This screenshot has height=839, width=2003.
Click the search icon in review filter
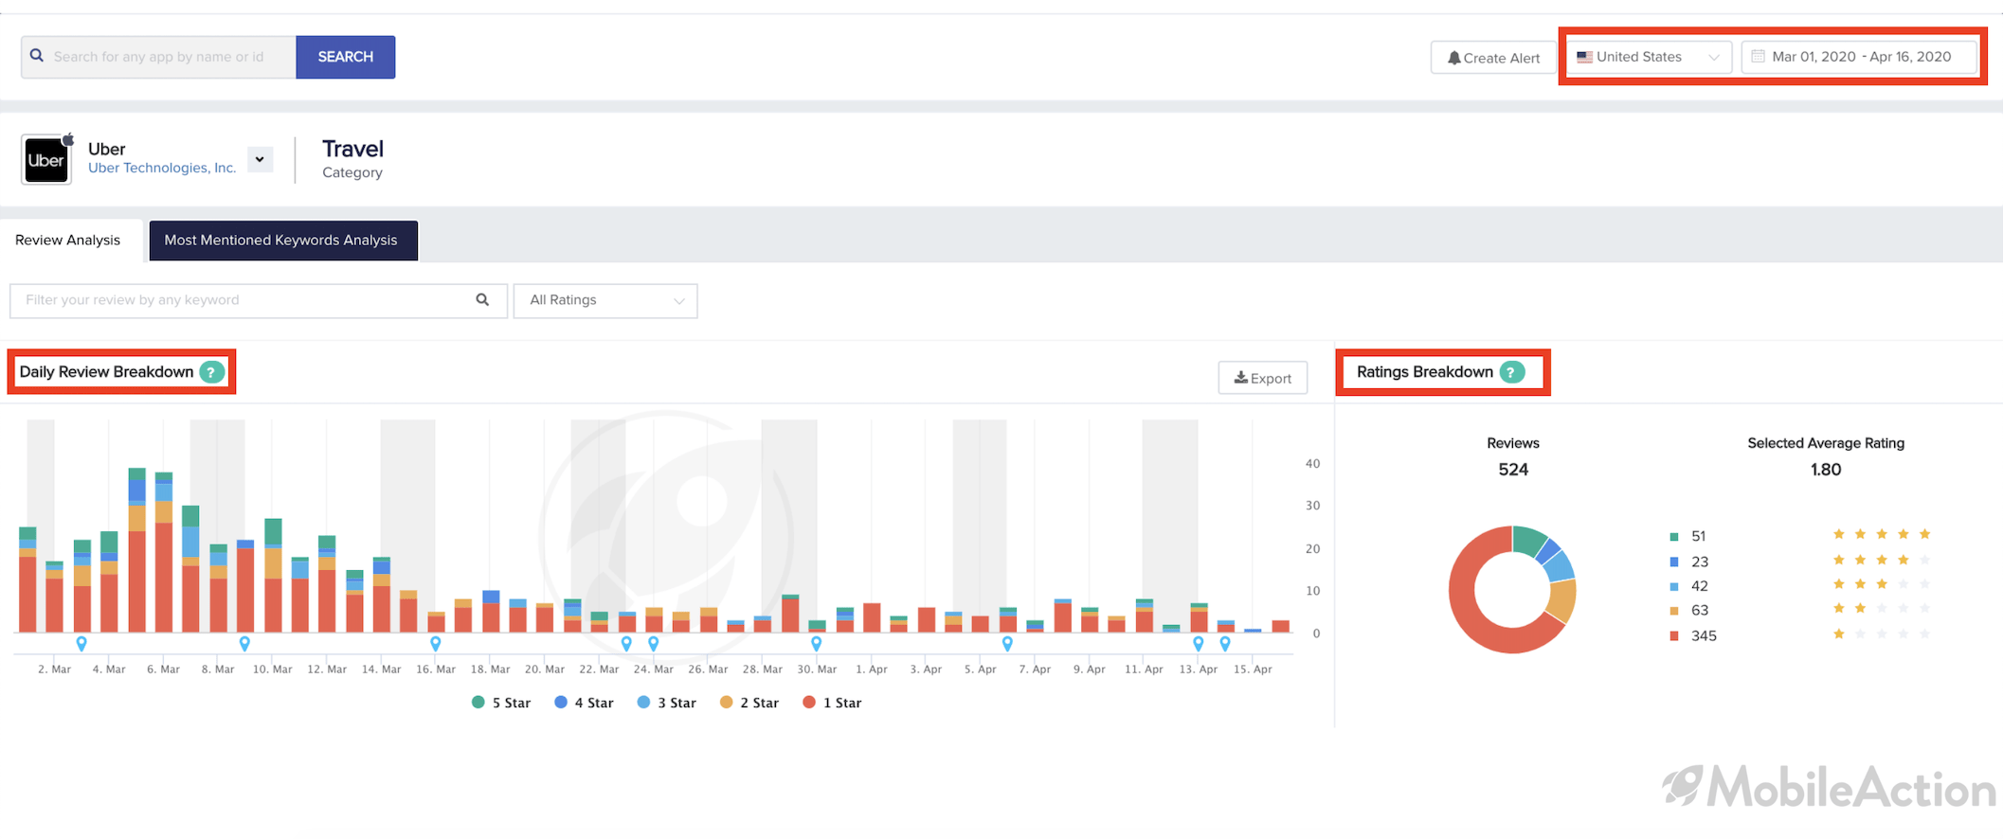click(482, 300)
